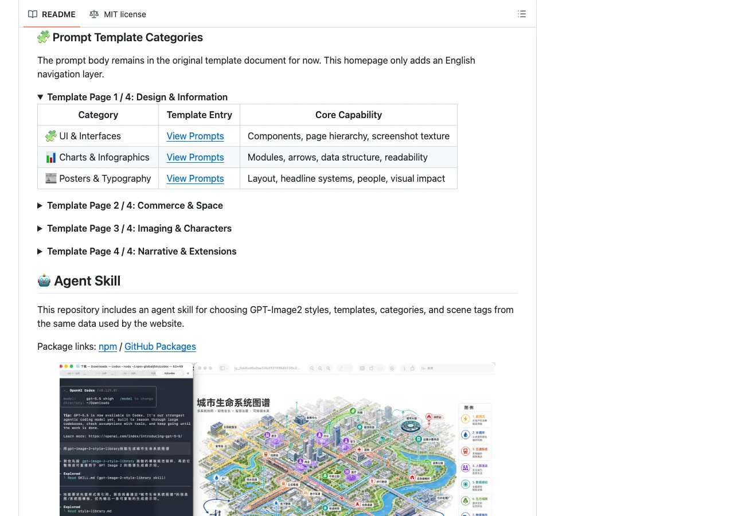The image size is (734, 516).
Task: Click the MIT license scale icon
Action: point(94,14)
